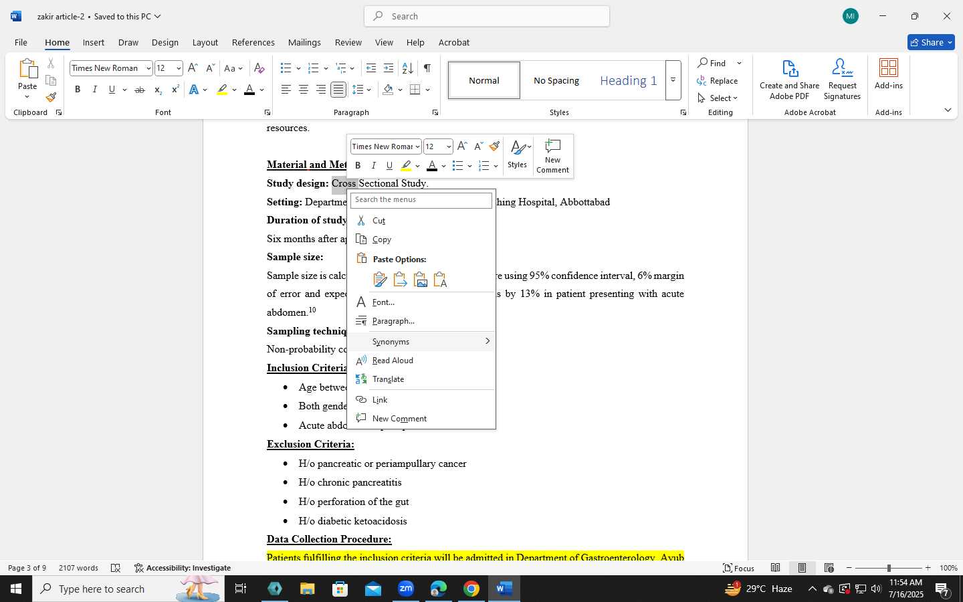
Task: Click the Share button
Action: tap(931, 42)
